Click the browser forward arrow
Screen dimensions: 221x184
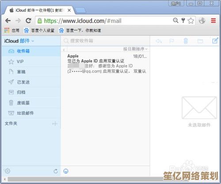pyautogui.click(x=18, y=21)
